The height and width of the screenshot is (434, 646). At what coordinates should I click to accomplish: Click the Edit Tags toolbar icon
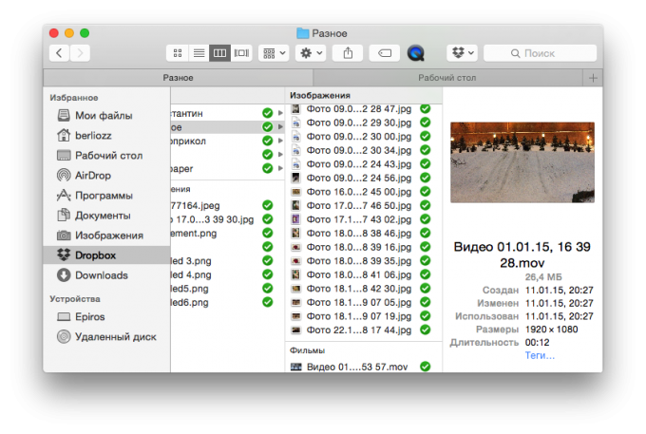tap(383, 53)
